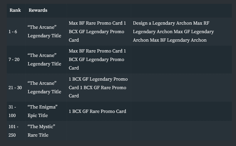Select the rank 7 - 20 cell
This screenshot has width=236, height=146.
point(16,60)
